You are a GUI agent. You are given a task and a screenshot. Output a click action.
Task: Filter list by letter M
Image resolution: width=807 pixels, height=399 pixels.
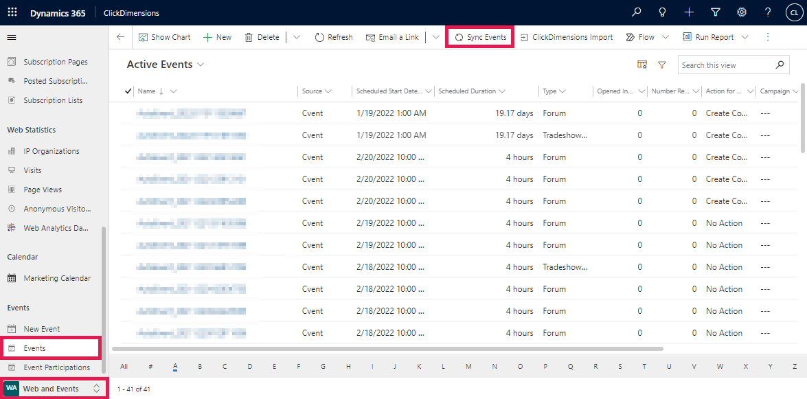point(468,367)
